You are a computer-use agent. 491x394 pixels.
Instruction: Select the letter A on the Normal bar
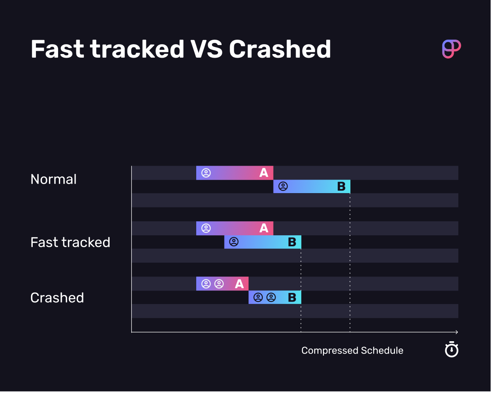(264, 173)
